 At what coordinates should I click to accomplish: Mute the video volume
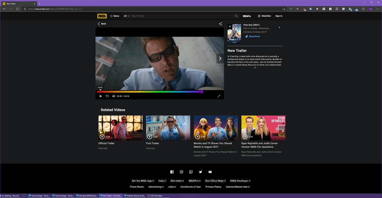pyautogui.click(x=113, y=96)
